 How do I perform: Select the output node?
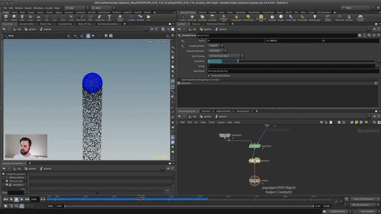tap(254, 181)
